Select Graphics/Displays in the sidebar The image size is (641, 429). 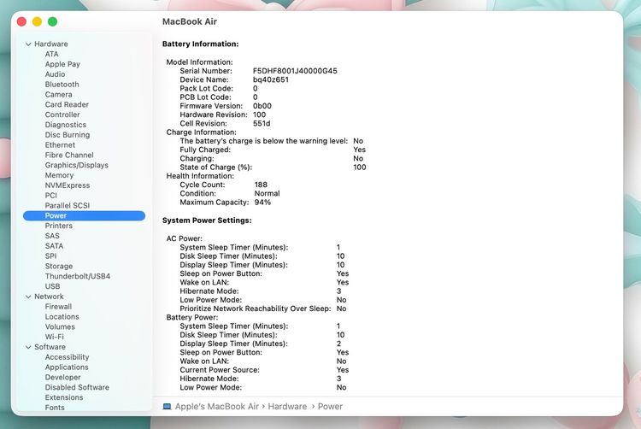[76, 165]
